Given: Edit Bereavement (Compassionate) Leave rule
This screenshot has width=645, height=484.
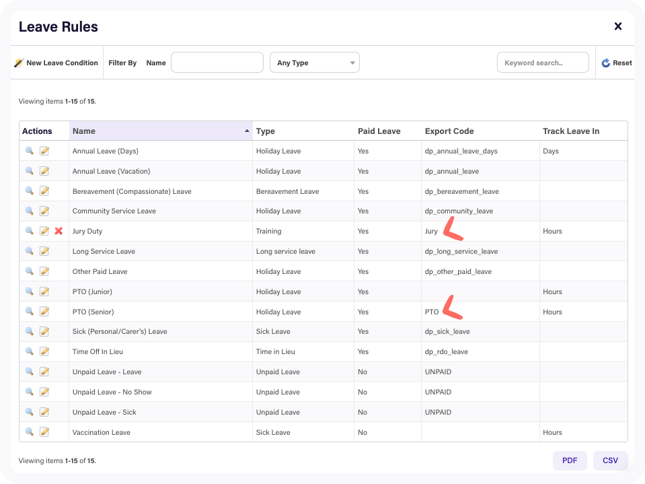Looking at the screenshot, I should (44, 191).
